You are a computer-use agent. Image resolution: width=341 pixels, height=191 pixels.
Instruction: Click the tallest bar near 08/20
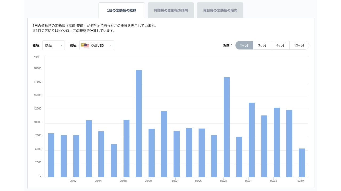pos(139,124)
